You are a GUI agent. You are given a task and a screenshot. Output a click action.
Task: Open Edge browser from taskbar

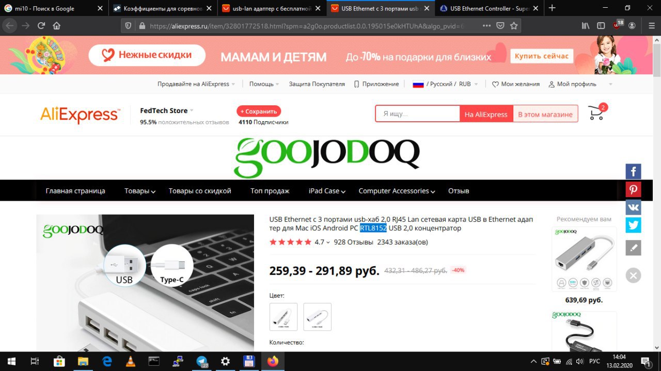tap(107, 361)
